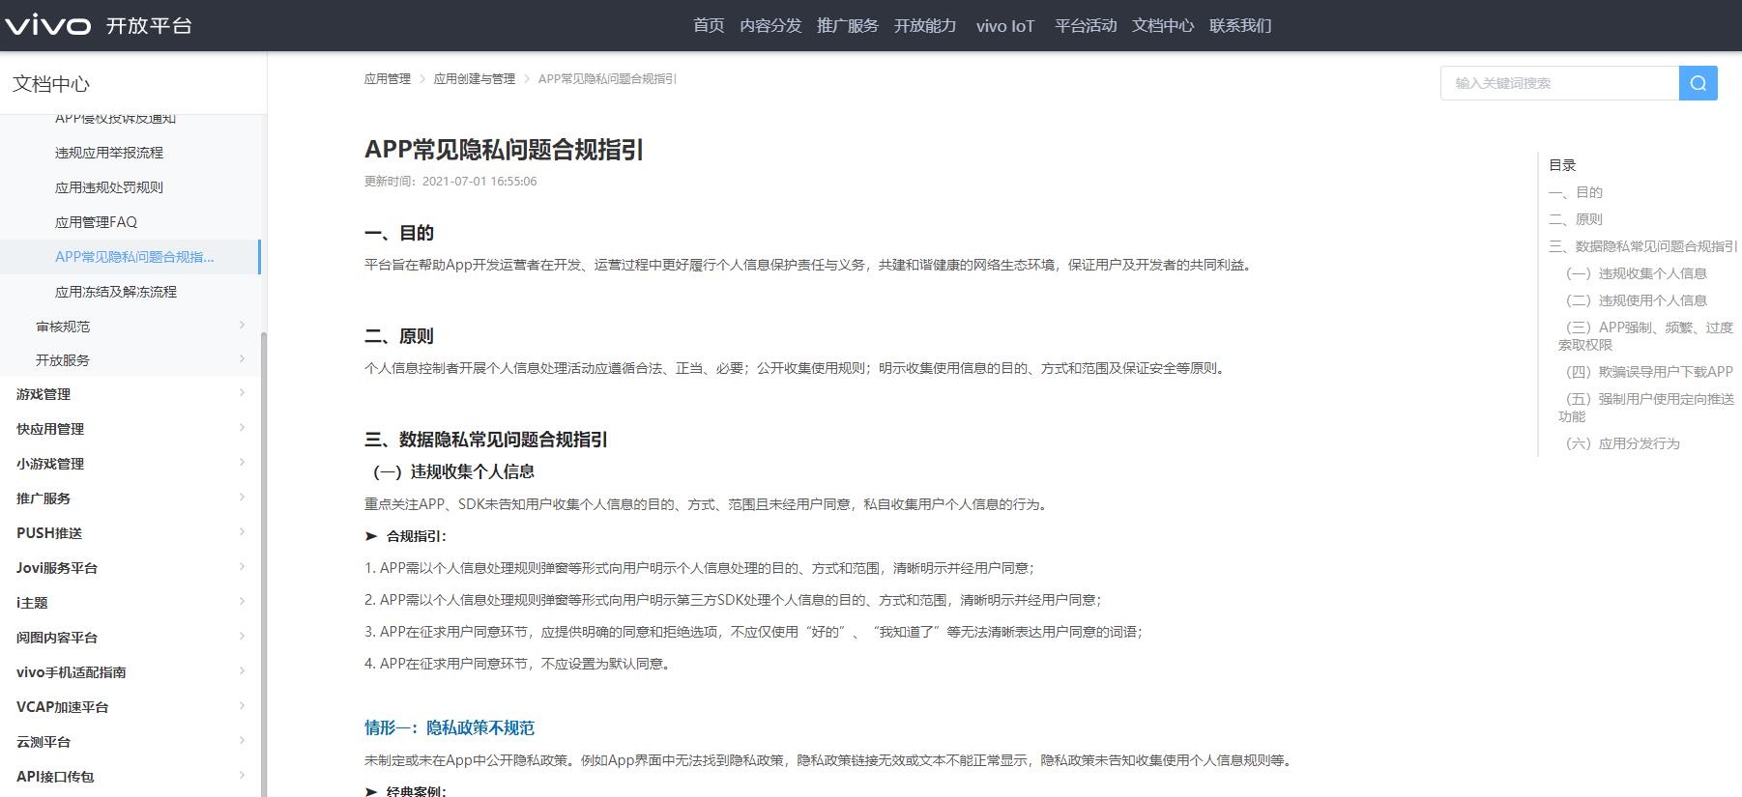The width and height of the screenshot is (1742, 797).
Task: Expand the 阅图内容平台 chevron
Action: point(242,637)
